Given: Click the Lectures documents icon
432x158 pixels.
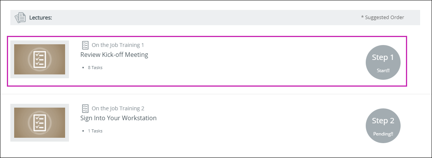Looking at the screenshot, I should (20, 18).
